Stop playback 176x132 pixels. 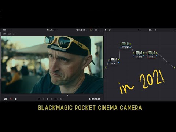pyautogui.click(x=48, y=99)
